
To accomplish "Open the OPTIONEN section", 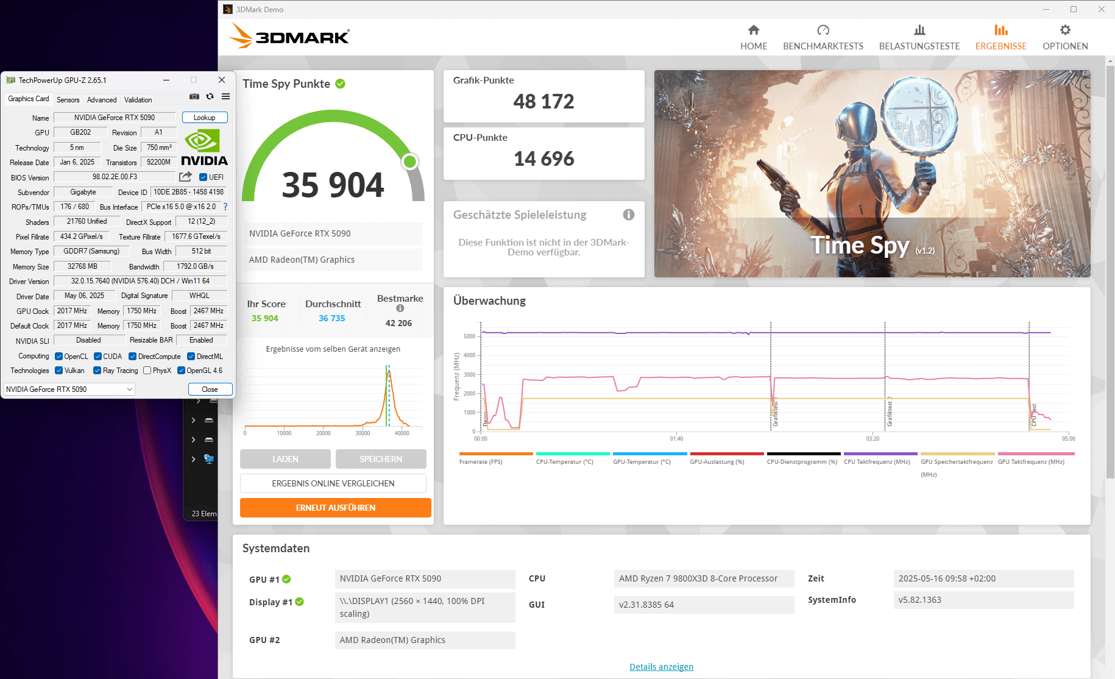I will [1065, 38].
